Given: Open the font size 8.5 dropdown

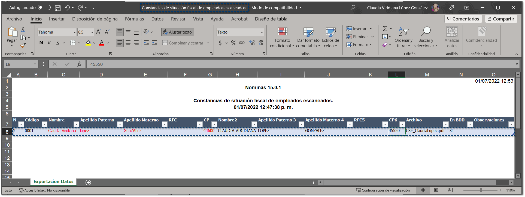Looking at the screenshot, I should (x=92, y=32).
